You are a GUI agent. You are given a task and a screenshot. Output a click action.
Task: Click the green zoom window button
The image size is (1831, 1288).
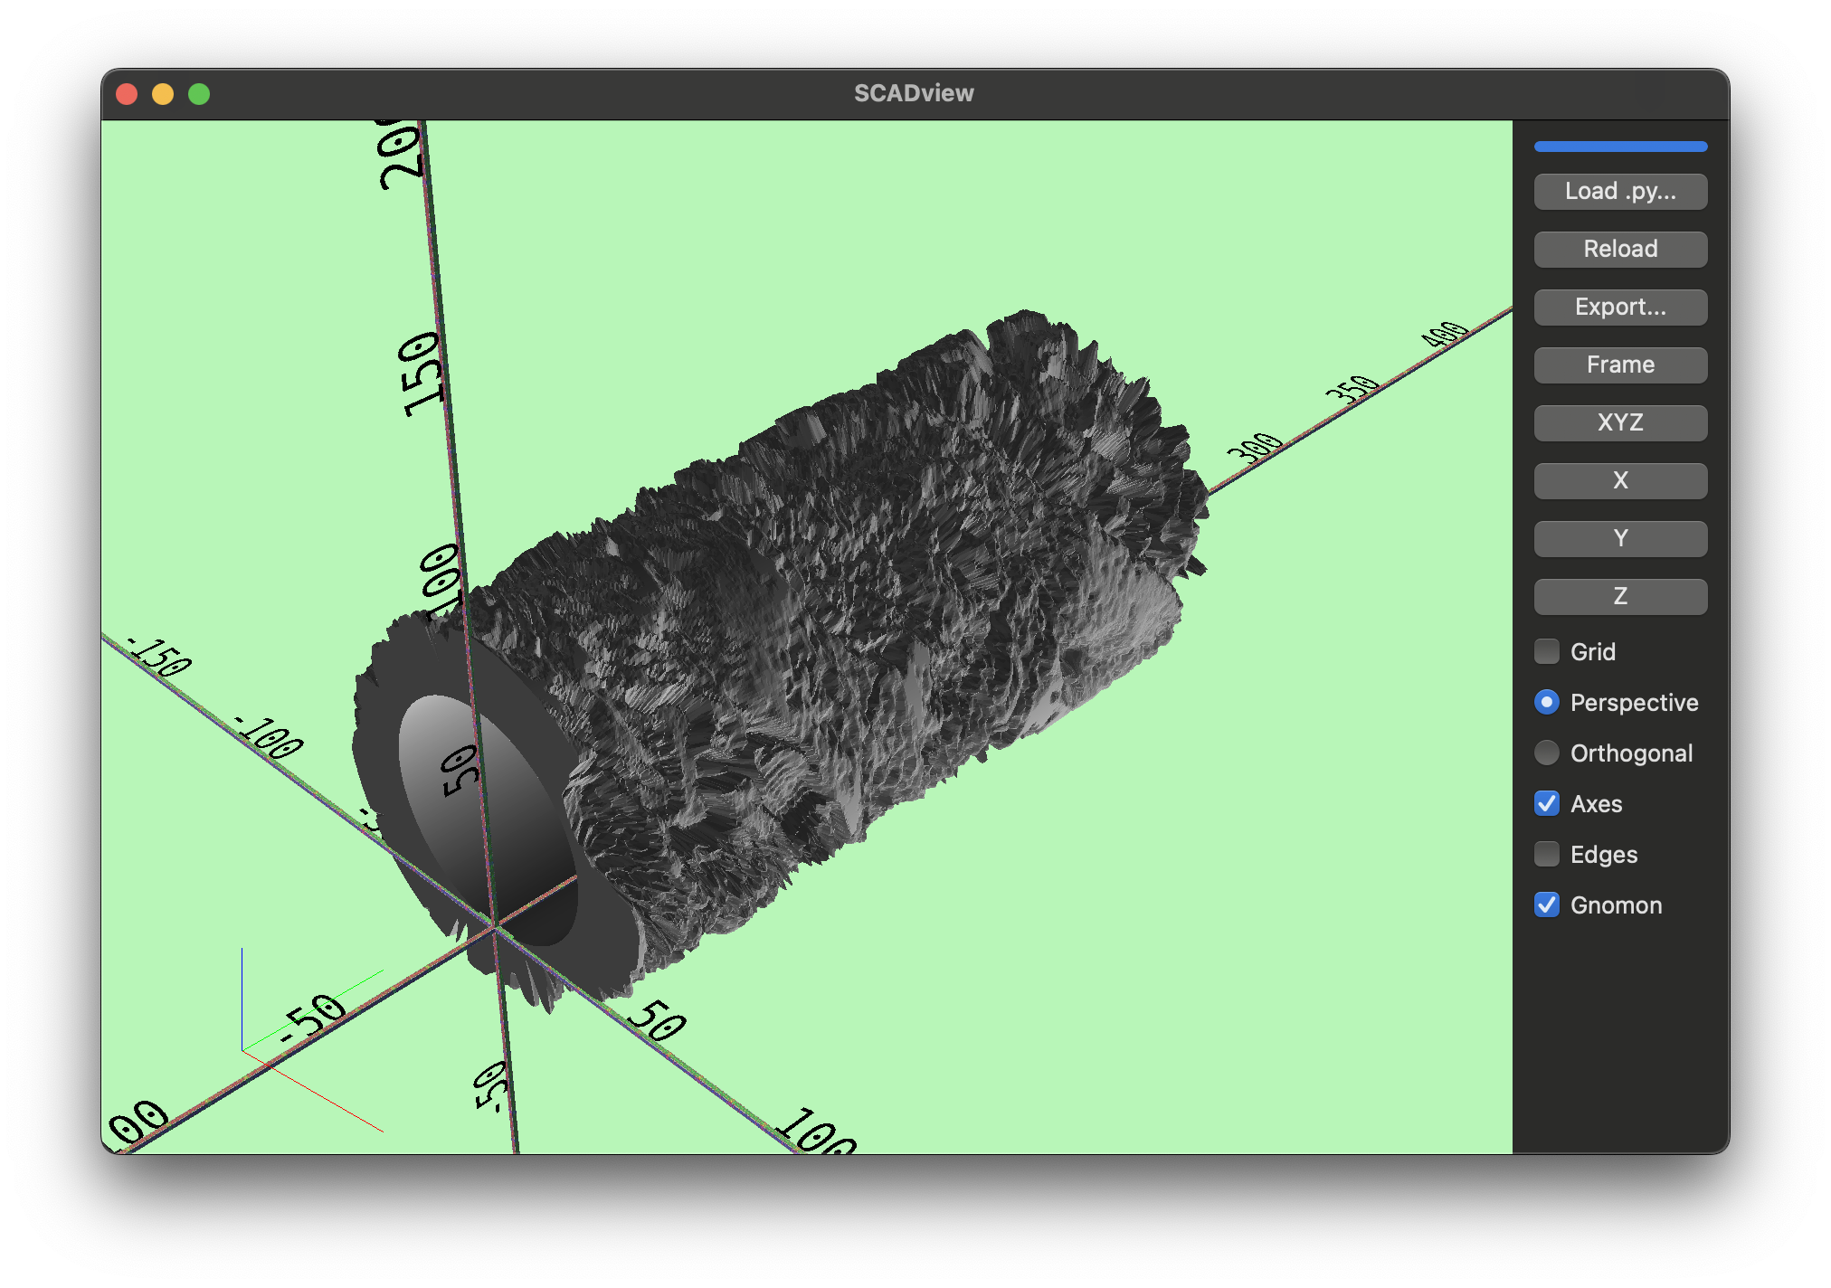pyautogui.click(x=199, y=94)
